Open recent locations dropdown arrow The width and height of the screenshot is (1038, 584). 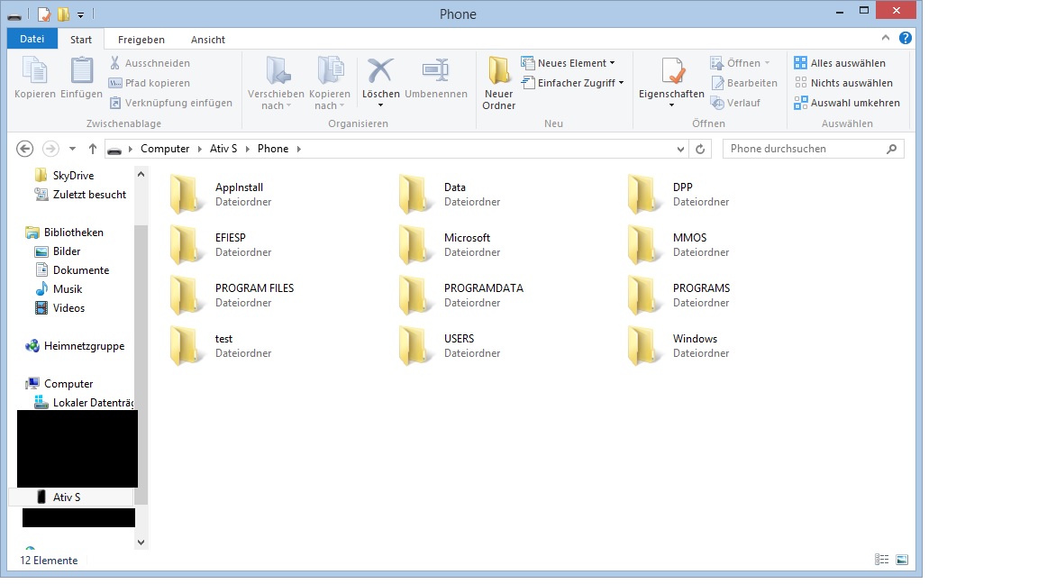[72, 149]
